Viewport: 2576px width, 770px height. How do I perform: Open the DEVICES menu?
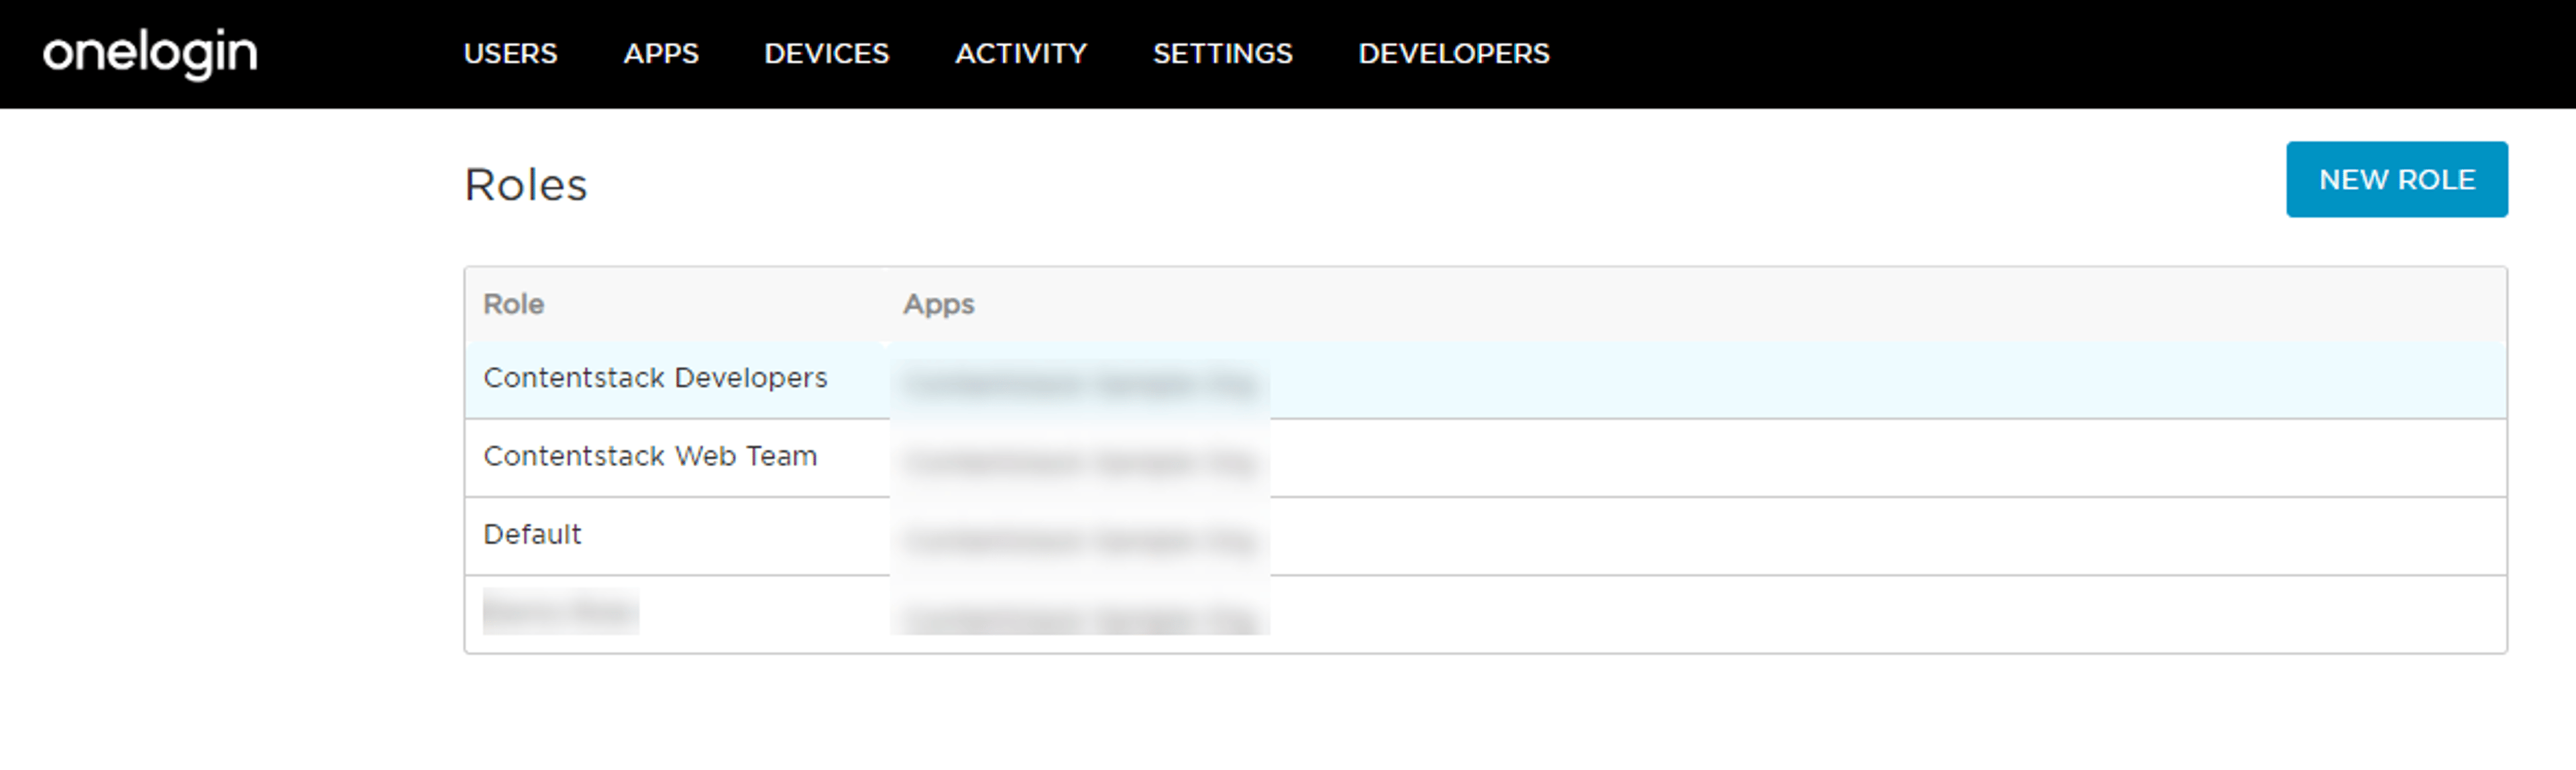click(x=826, y=54)
